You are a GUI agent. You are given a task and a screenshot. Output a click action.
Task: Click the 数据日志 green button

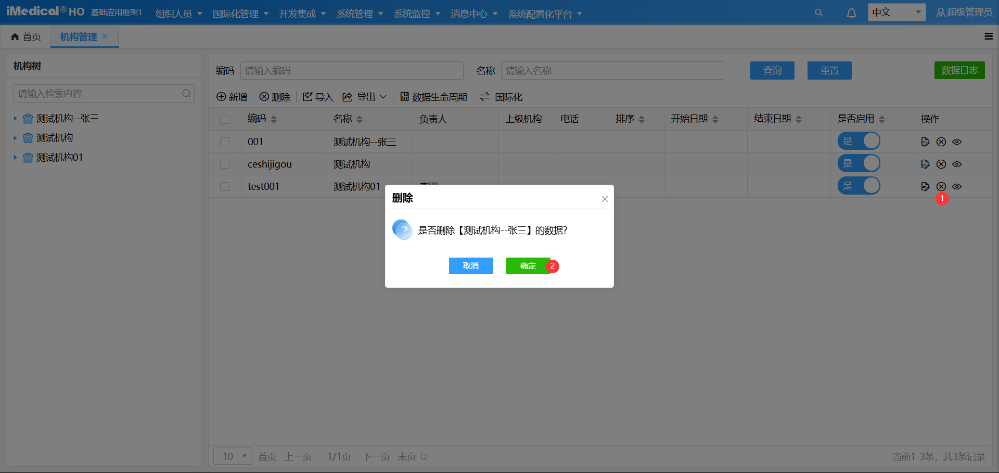(959, 70)
